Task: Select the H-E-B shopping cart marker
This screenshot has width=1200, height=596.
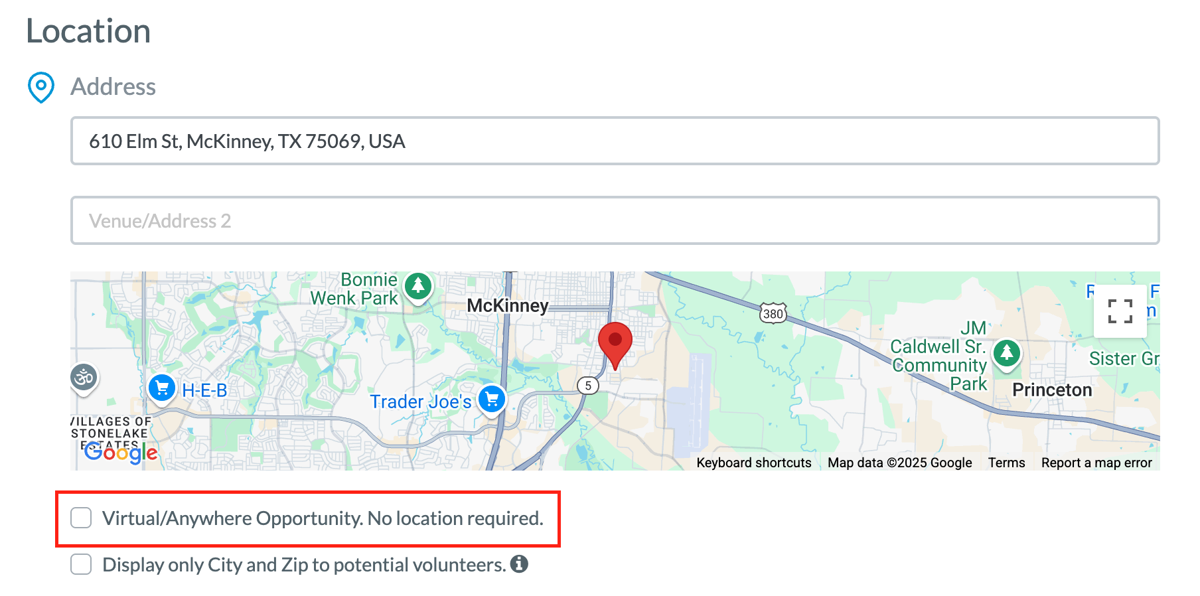Action: pyautogui.click(x=162, y=389)
